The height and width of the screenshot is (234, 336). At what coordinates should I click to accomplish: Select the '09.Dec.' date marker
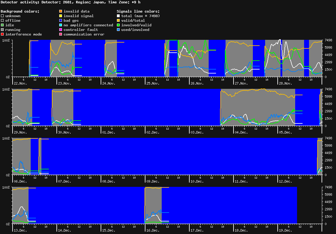[x=153, y=181]
